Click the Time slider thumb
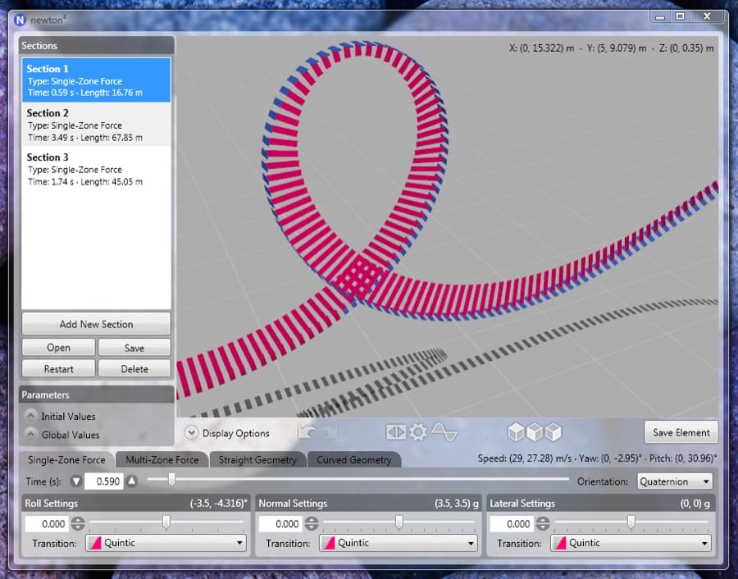 pyautogui.click(x=172, y=479)
